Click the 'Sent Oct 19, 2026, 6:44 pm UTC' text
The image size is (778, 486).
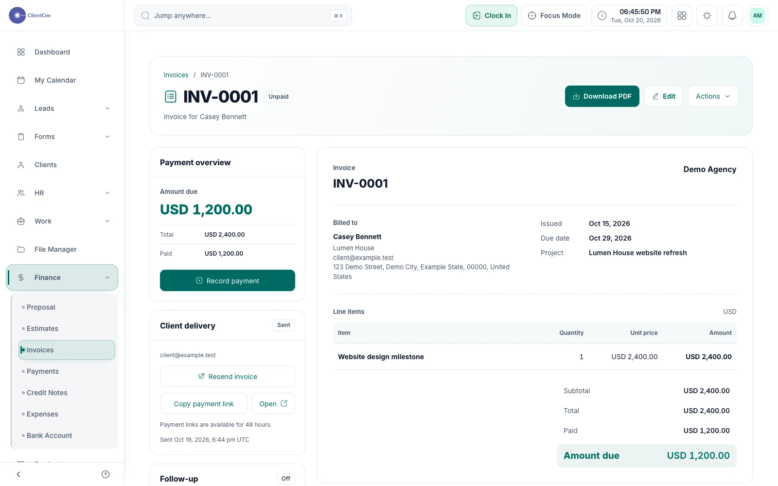click(205, 440)
